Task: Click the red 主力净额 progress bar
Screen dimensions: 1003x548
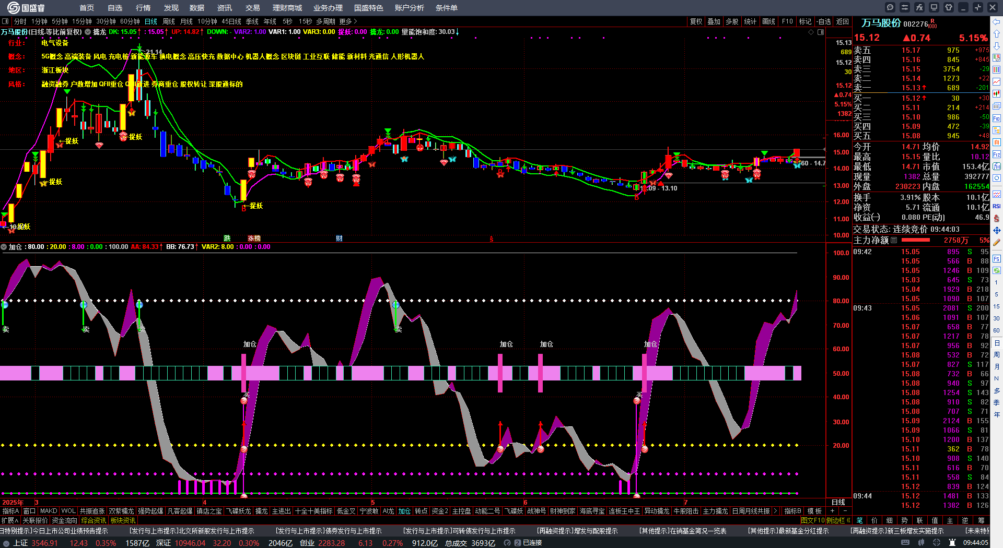Action: (x=916, y=240)
